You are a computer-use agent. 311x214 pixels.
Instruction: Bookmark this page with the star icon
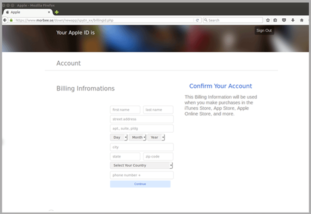[268, 20]
